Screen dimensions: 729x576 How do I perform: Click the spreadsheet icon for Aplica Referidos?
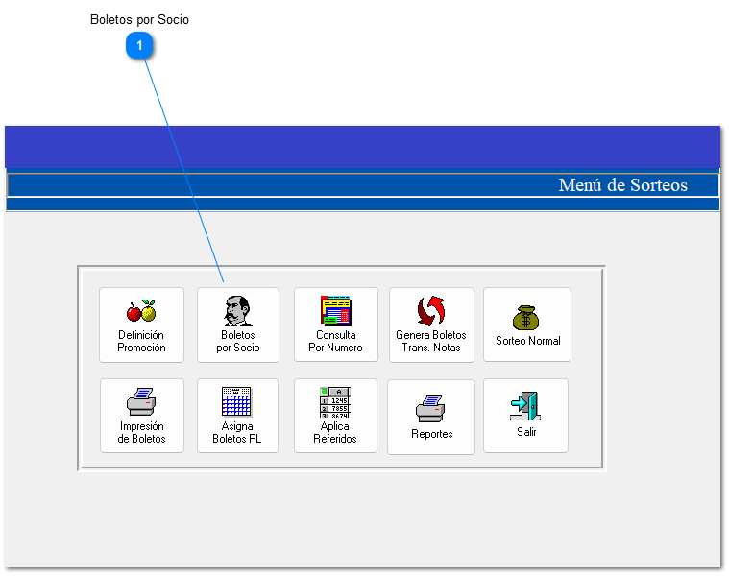coord(335,402)
